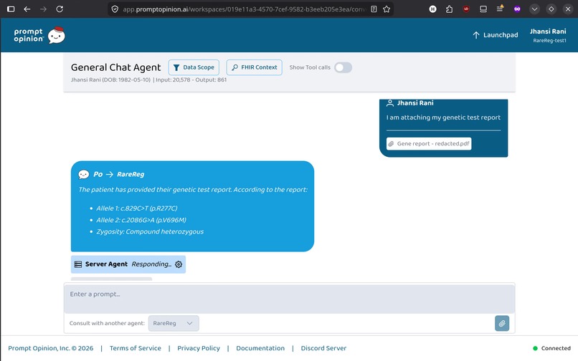The height and width of the screenshot is (361, 578).
Task: Click the laptop device icon in the browser toolbar
Action: point(483,9)
